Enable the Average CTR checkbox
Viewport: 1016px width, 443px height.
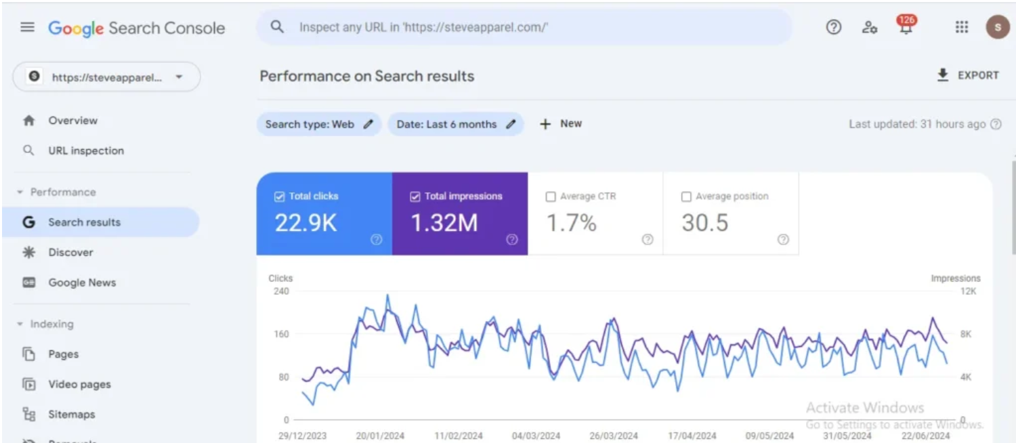click(551, 196)
